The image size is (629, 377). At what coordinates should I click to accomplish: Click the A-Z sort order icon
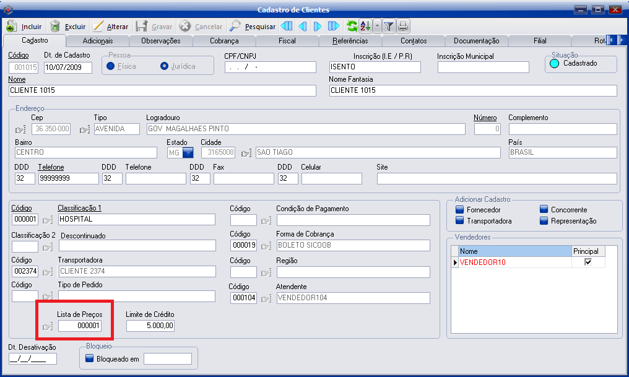click(x=365, y=26)
